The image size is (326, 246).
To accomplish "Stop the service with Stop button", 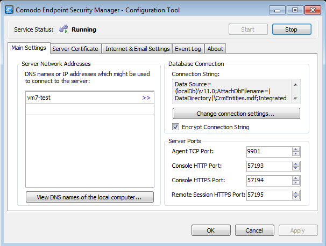I will [292, 29].
